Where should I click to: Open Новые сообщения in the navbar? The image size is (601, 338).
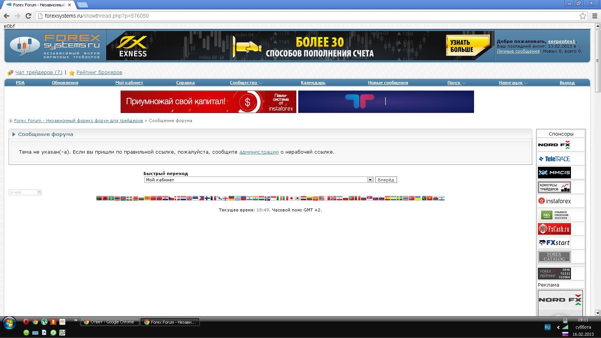[388, 83]
